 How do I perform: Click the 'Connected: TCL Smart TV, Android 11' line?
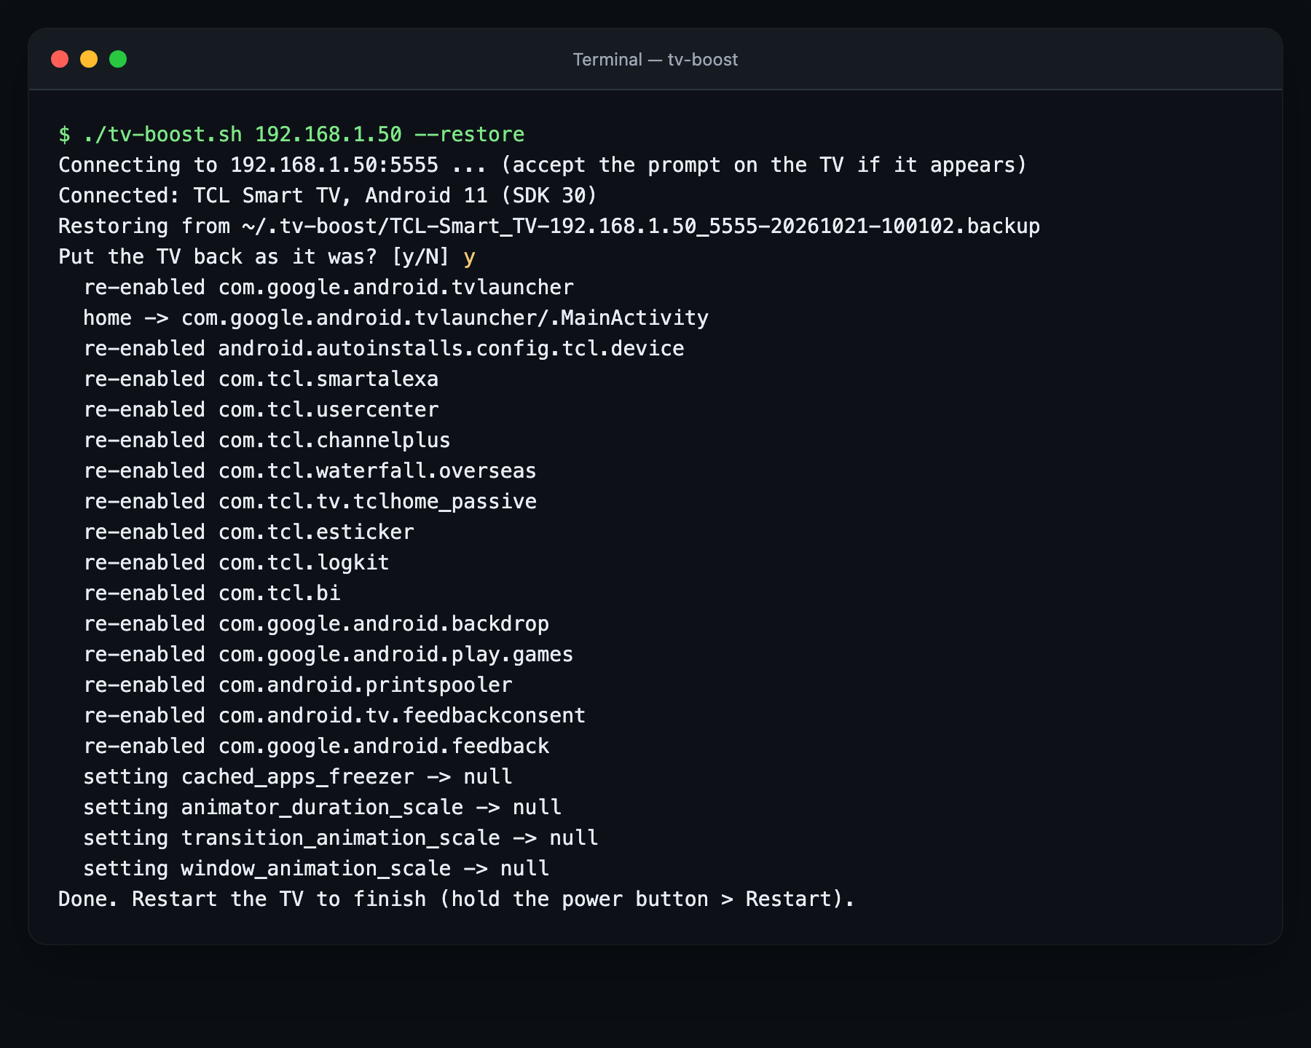point(328,196)
